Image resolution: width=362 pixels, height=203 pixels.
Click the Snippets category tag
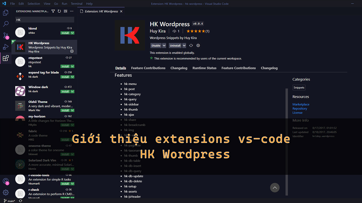point(299,88)
